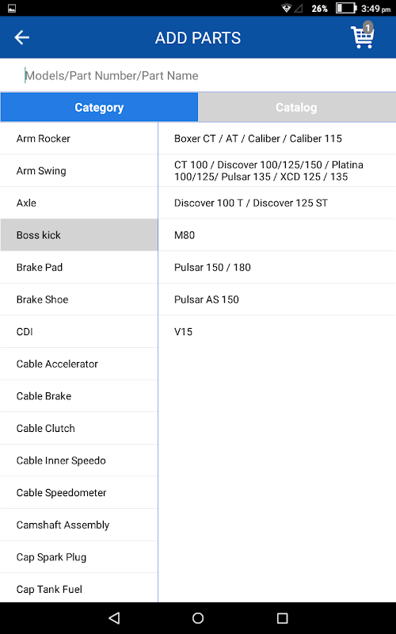Open the shopping cart icon
Image resolution: width=396 pixels, height=634 pixels.
(x=363, y=36)
